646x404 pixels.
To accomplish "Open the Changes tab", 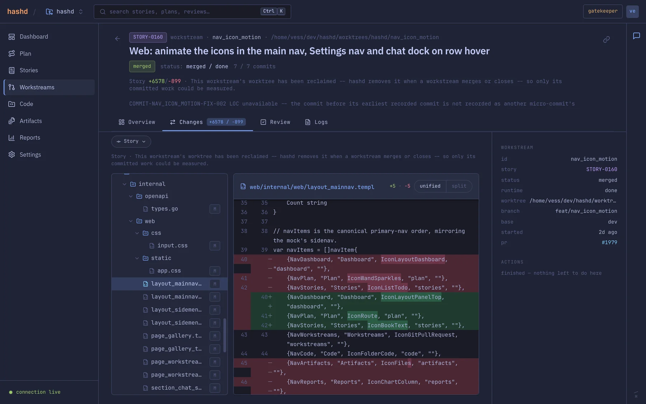I will point(207,122).
